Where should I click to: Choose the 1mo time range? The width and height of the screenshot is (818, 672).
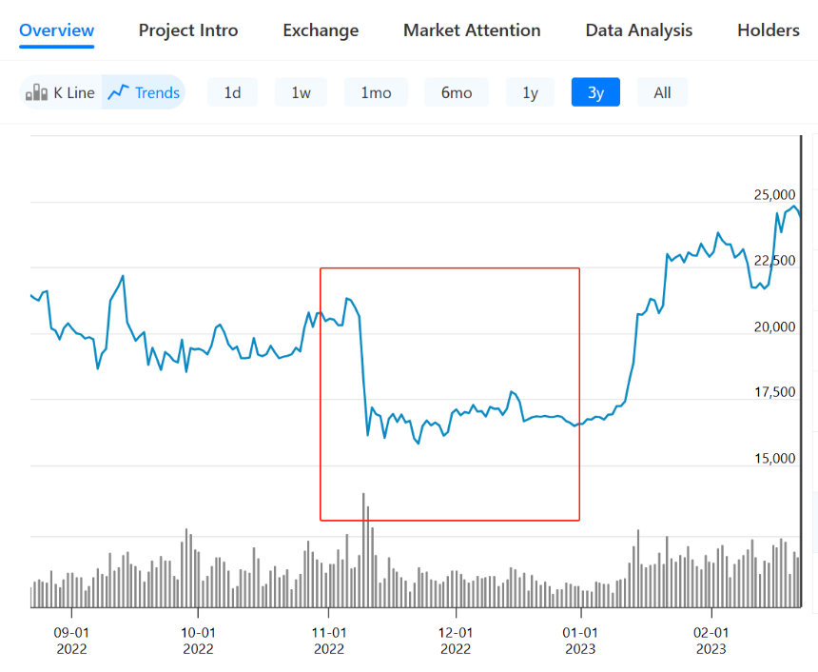[376, 92]
